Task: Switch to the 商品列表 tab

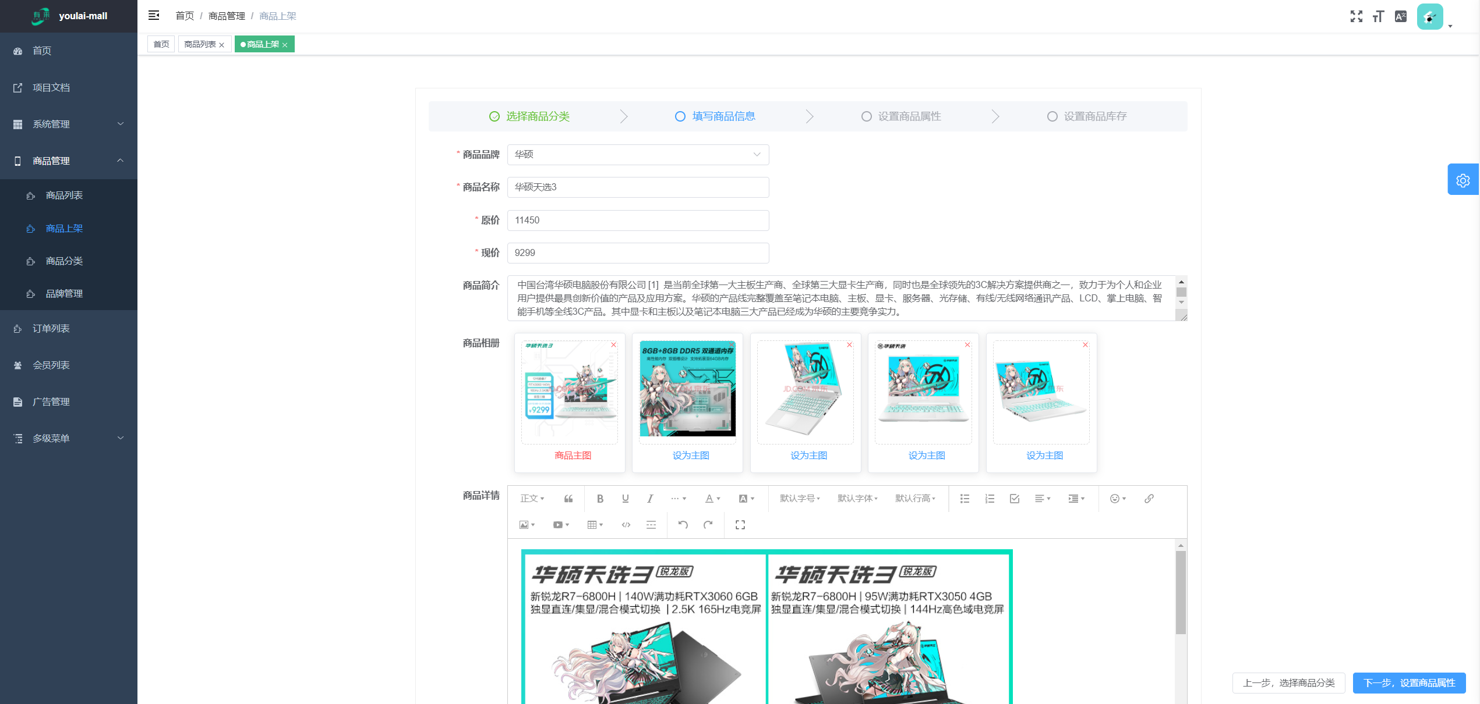Action: click(x=200, y=44)
